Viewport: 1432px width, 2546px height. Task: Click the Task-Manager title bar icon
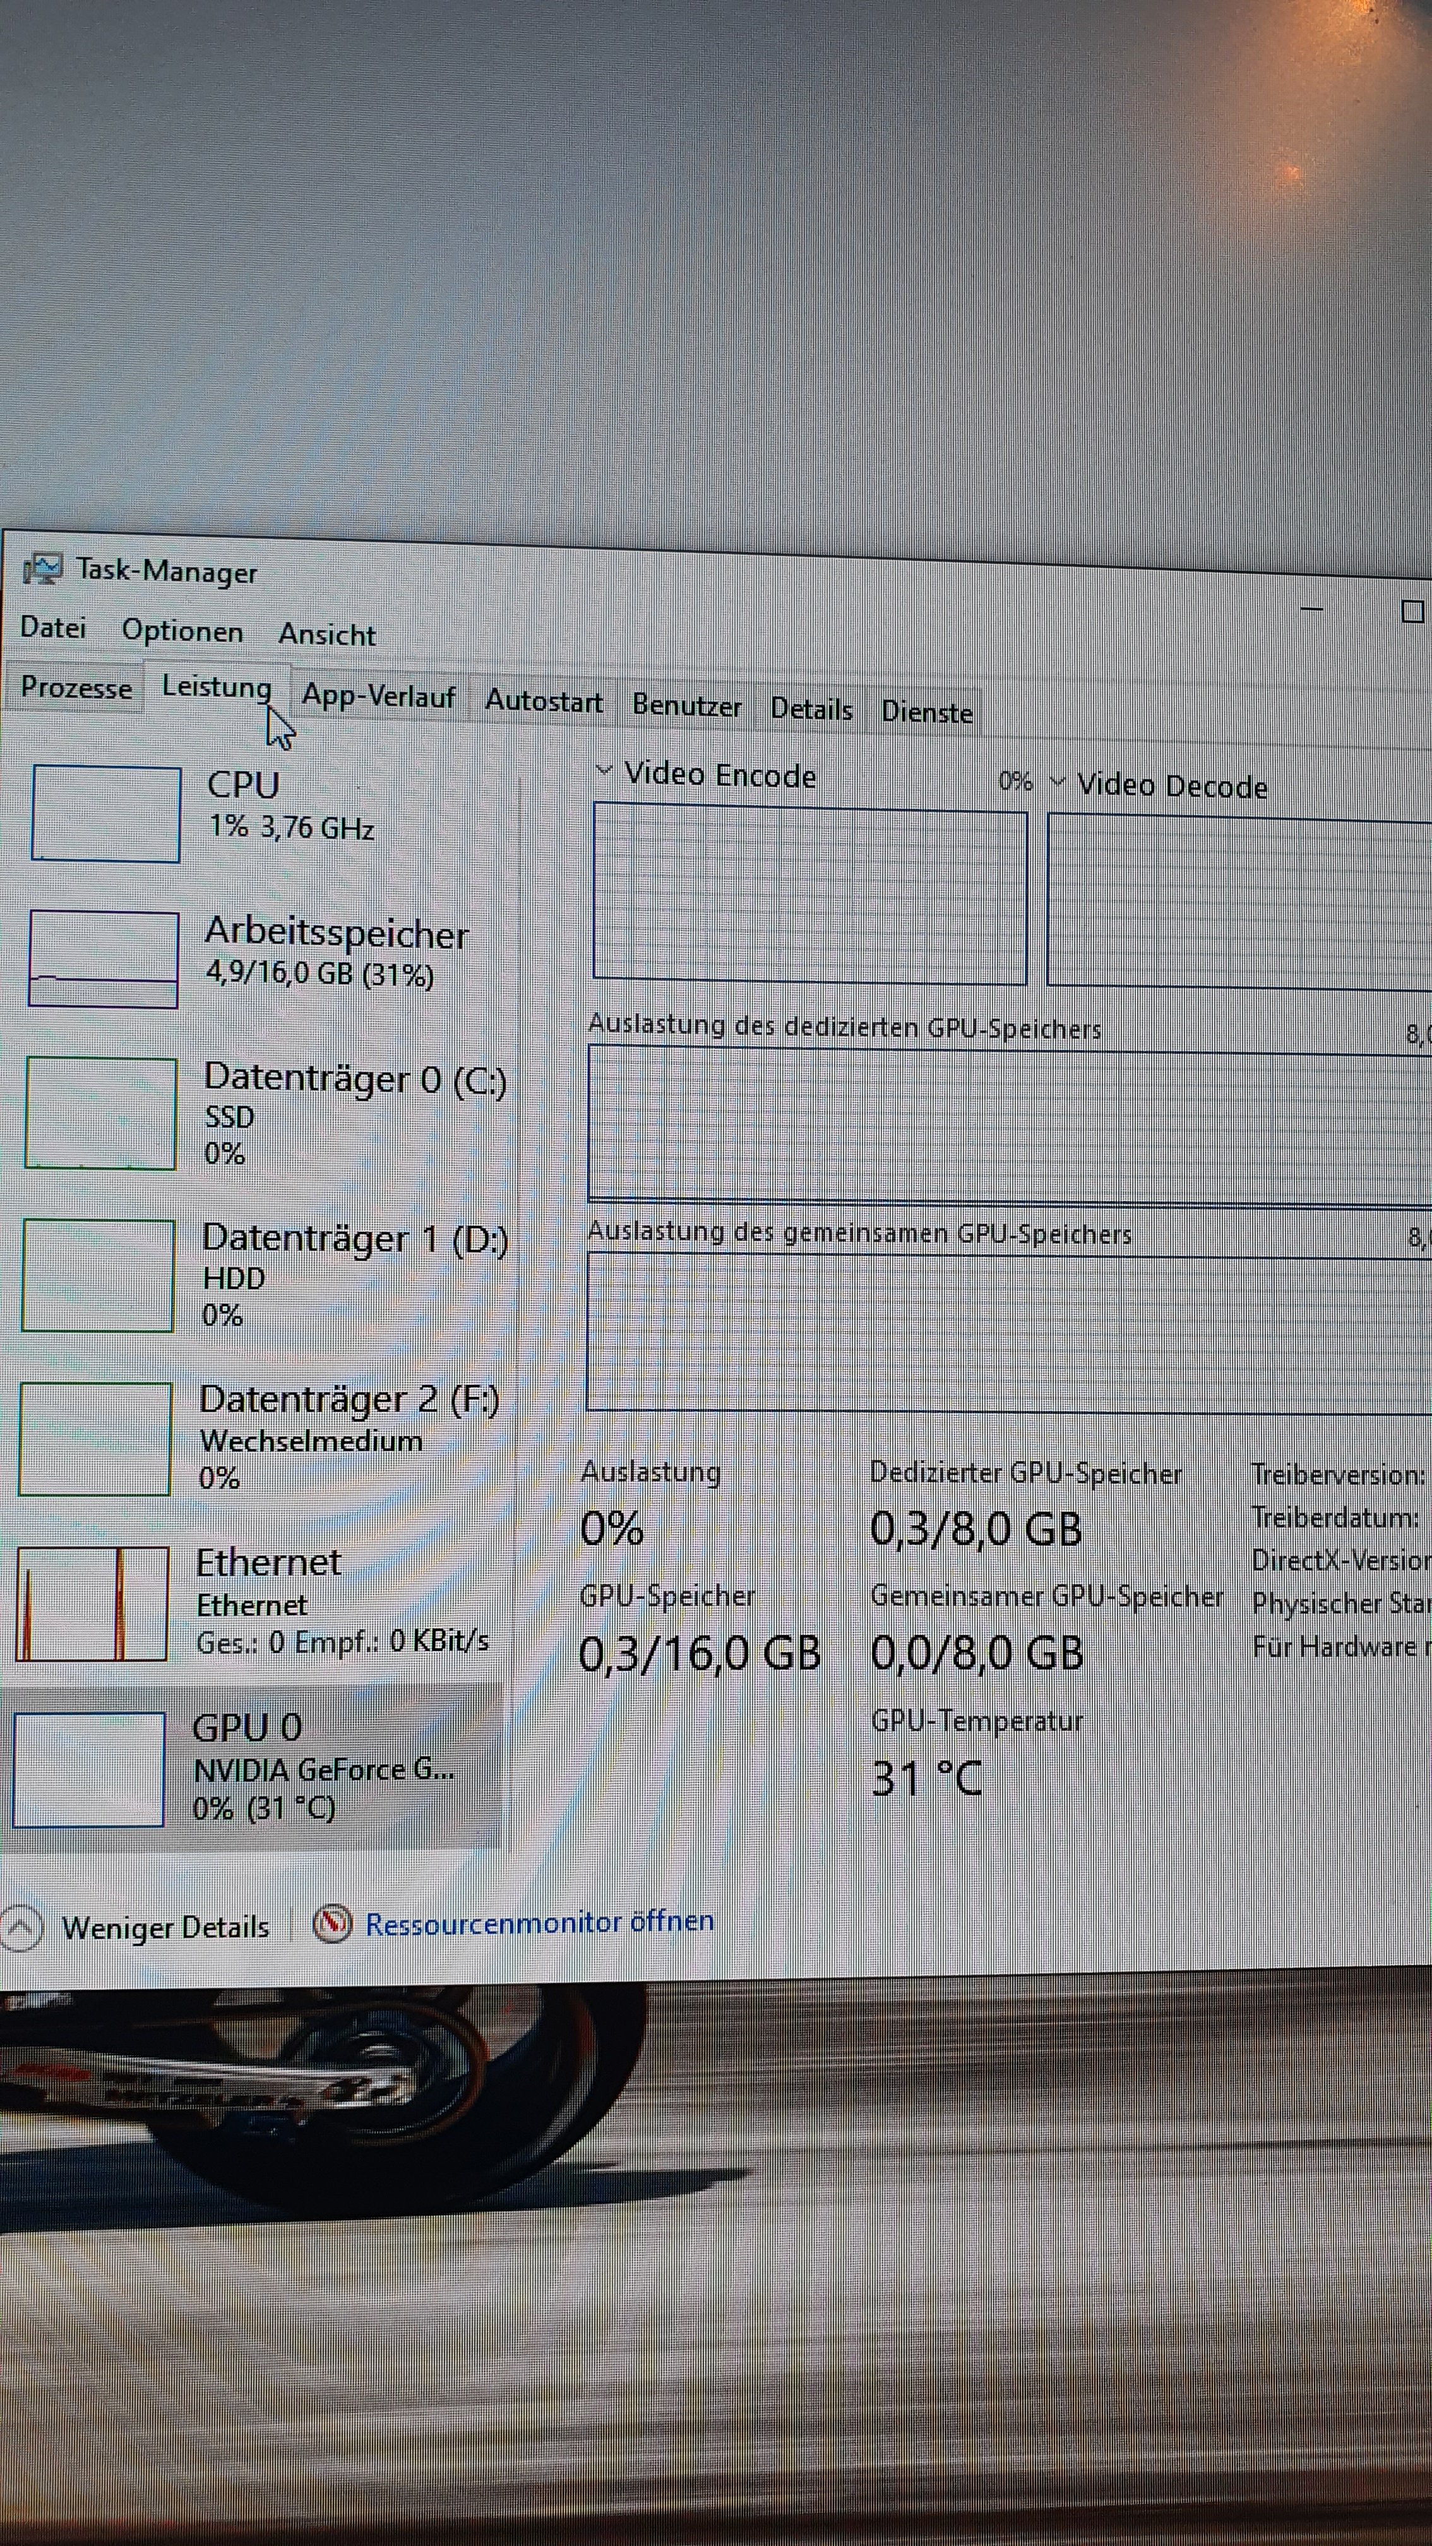coord(42,568)
